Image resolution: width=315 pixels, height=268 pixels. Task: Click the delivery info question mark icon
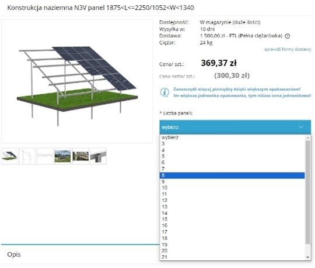(x=288, y=36)
